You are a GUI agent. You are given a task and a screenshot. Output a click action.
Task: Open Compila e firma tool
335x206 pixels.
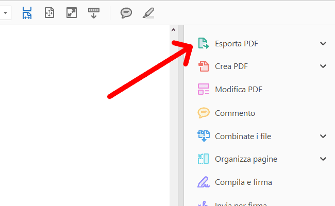[243, 182]
